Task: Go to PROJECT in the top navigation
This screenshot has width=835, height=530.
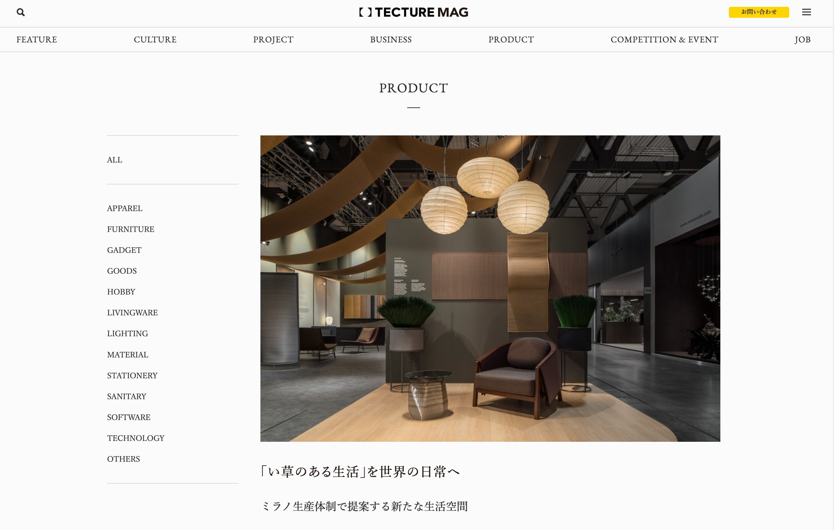Action: tap(273, 39)
